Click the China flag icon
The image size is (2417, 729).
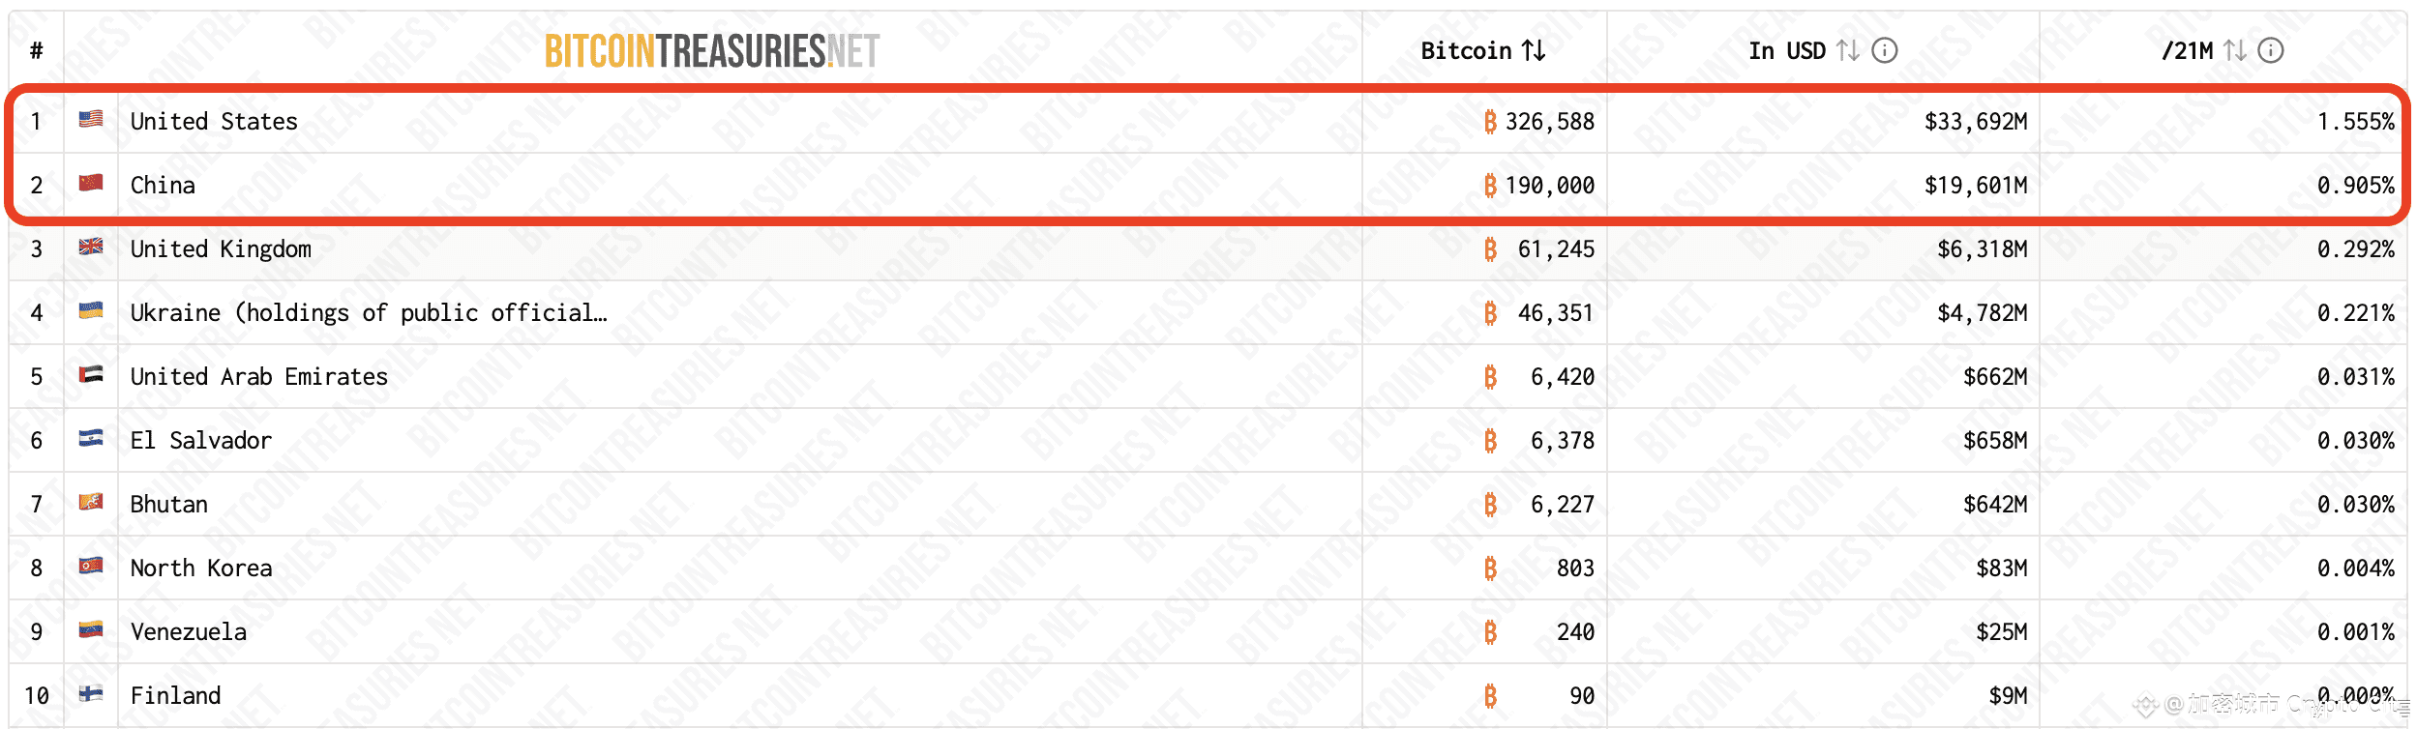click(91, 183)
